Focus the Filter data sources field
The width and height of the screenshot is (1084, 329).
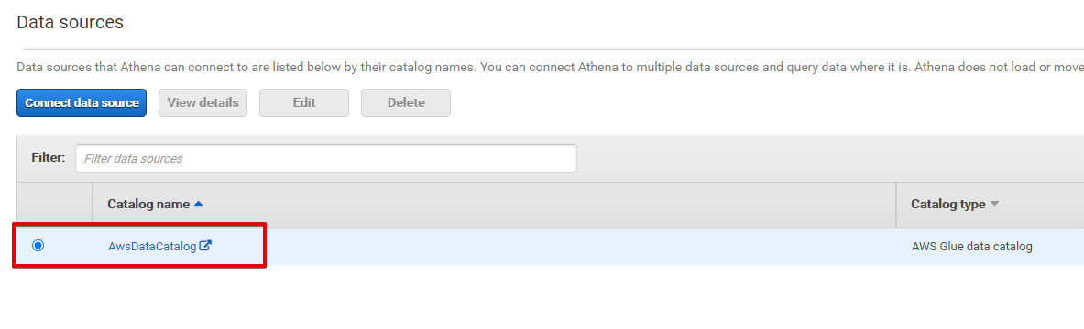[x=325, y=159]
